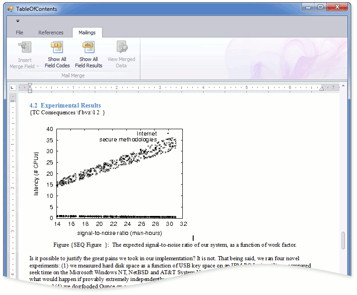Minimize the TableOfContents window

(308, 7)
